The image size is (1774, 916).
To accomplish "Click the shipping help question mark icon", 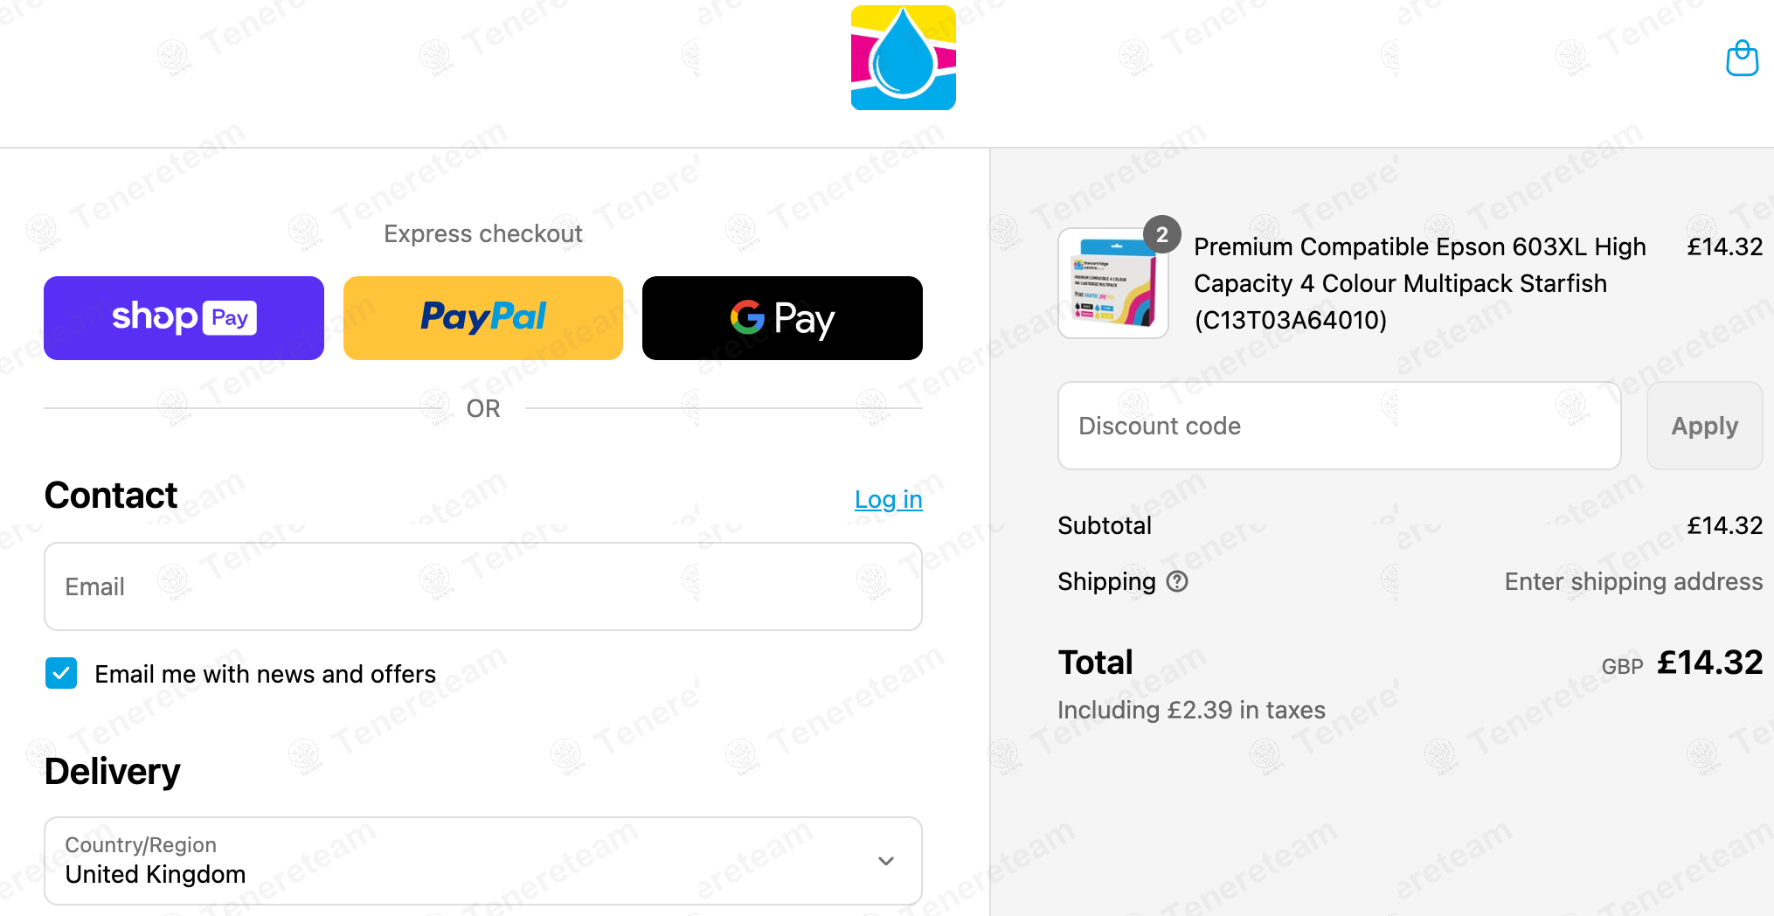I will click(1177, 581).
